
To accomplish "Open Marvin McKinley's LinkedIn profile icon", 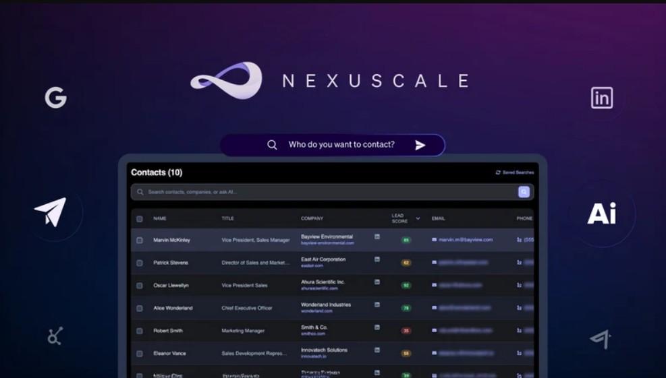I will pyautogui.click(x=377, y=237).
